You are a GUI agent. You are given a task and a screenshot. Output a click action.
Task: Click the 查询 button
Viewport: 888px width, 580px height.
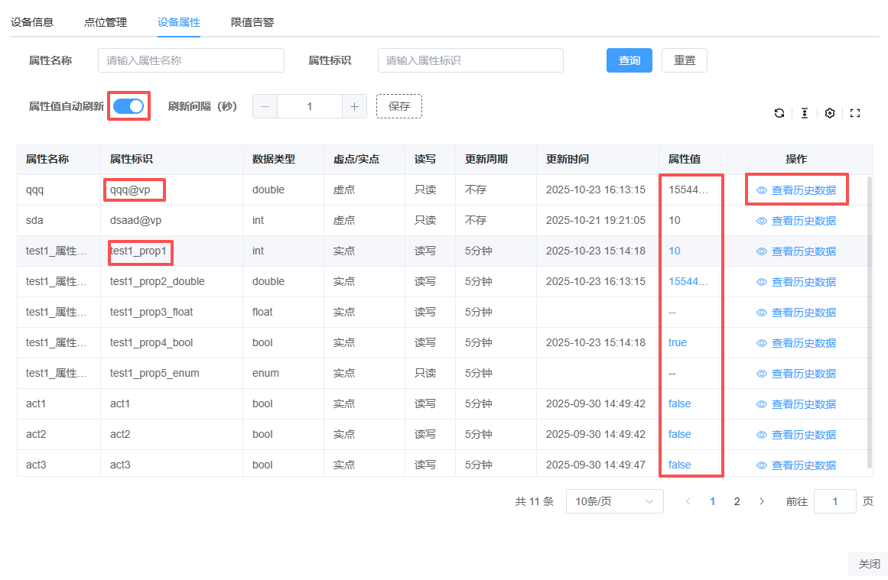click(629, 60)
